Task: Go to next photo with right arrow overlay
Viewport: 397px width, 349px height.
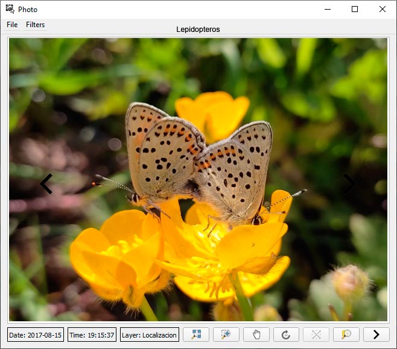Action: point(349,184)
